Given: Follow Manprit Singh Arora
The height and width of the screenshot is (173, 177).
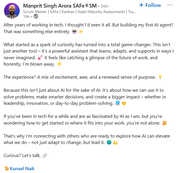Looking at the screenshot, I should (x=150, y=5).
